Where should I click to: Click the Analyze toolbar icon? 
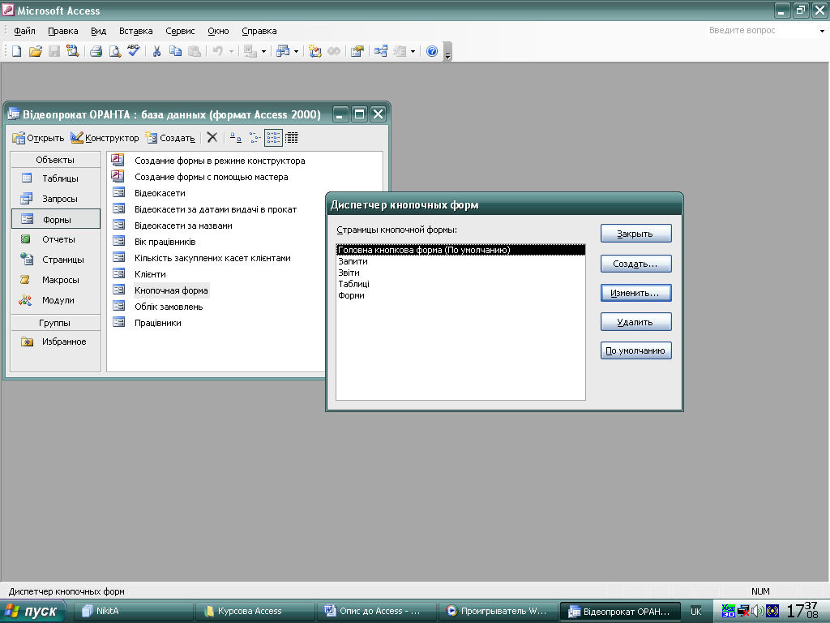[x=283, y=51]
